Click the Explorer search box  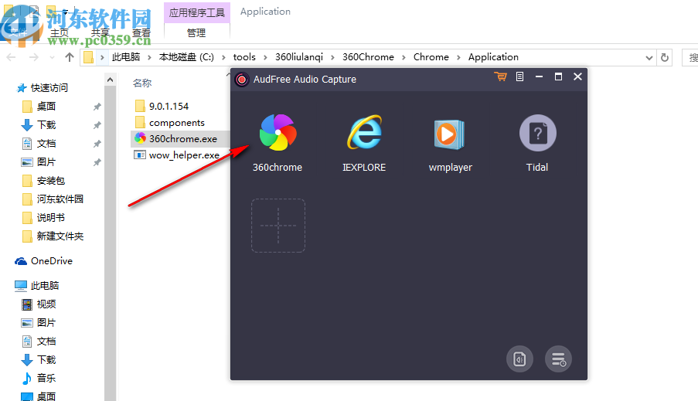pos(690,57)
